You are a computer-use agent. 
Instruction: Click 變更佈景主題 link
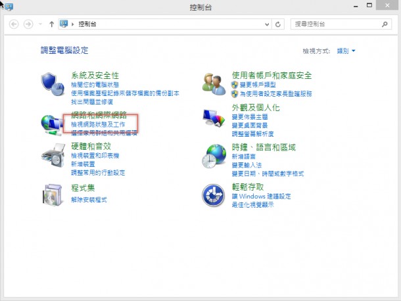pyautogui.click(x=250, y=117)
